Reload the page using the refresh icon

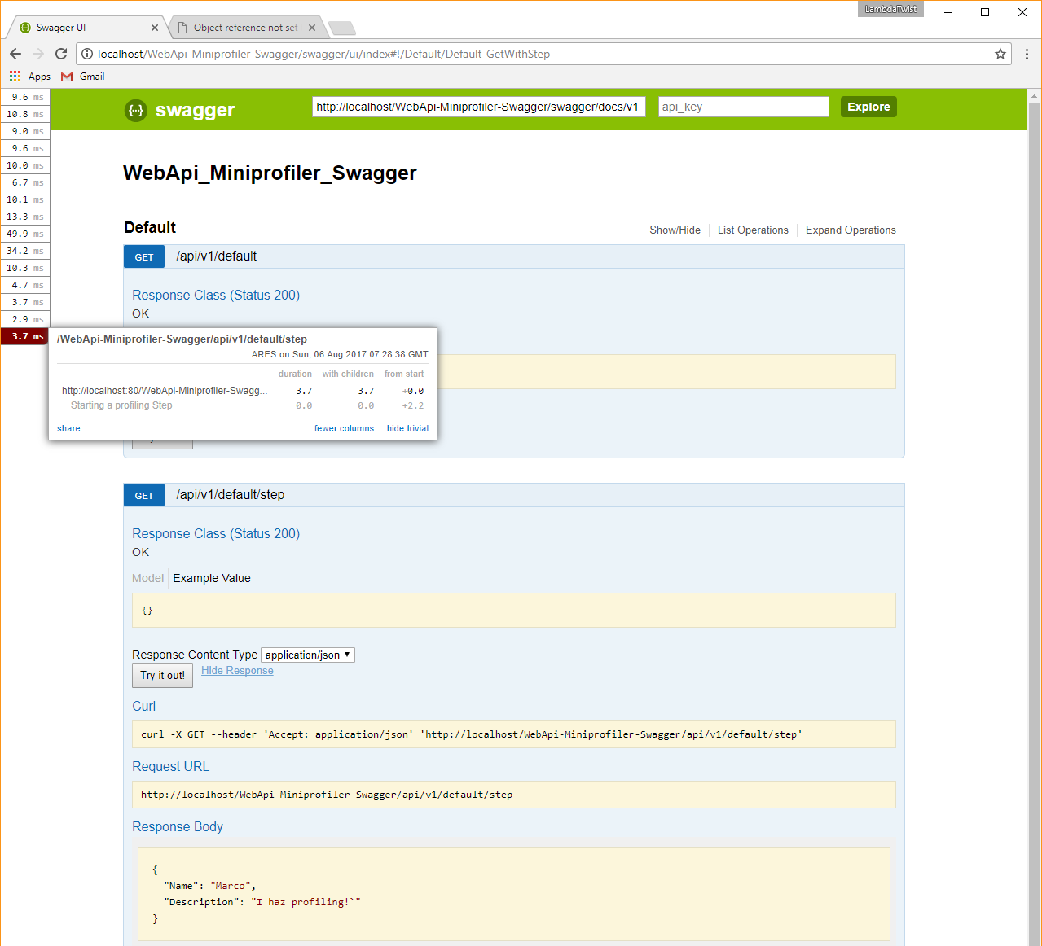click(x=60, y=54)
